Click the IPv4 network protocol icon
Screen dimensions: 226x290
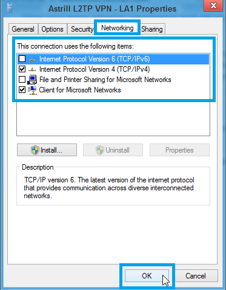point(32,69)
